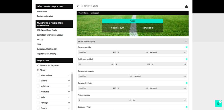Check the Portugal checkbox
The image size is (224, 110).
(38, 103)
